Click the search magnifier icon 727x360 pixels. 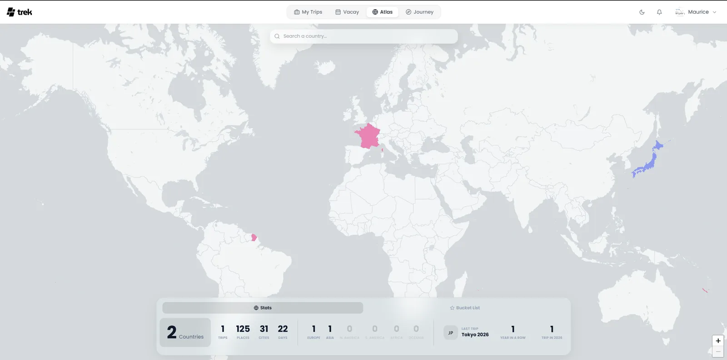(277, 36)
